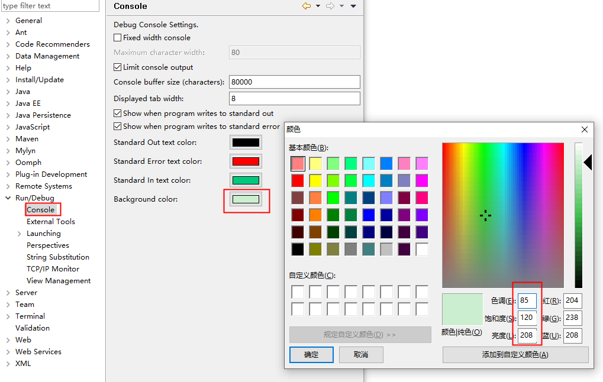
Task: Pick the black basic color swatch
Action: (298, 250)
